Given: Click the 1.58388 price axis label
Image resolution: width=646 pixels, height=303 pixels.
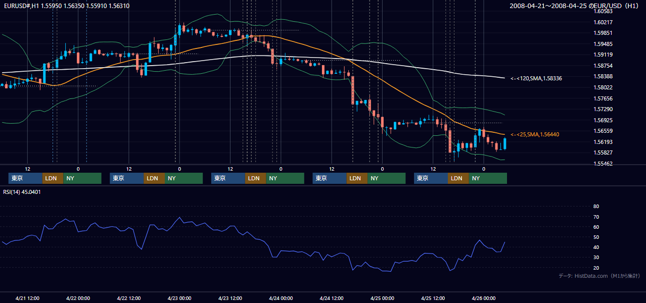Looking at the screenshot, I should pos(603,76).
